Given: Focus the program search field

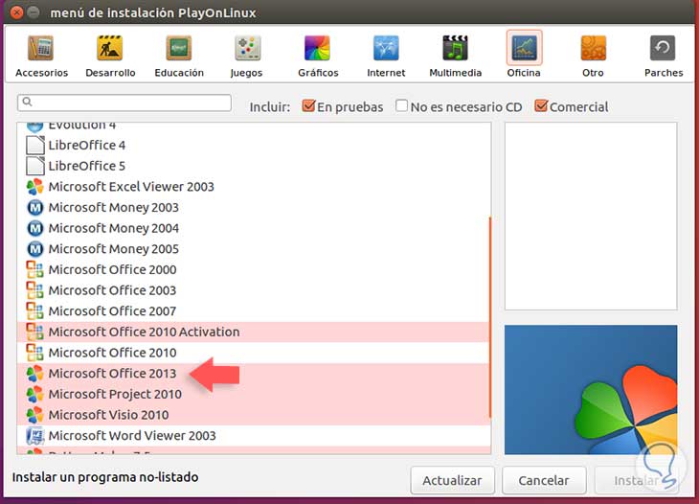Looking at the screenshot, I should coord(124,103).
